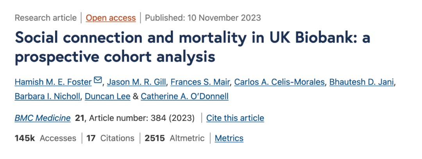Click the email envelope icon beside Hamish Foster
The image size is (422, 159).
tap(98, 81)
